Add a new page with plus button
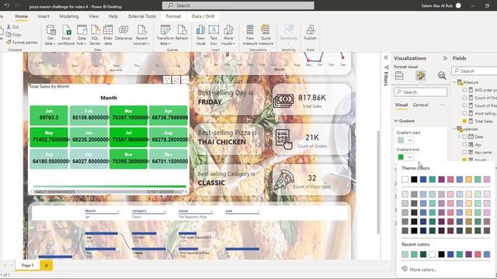 click(47, 265)
